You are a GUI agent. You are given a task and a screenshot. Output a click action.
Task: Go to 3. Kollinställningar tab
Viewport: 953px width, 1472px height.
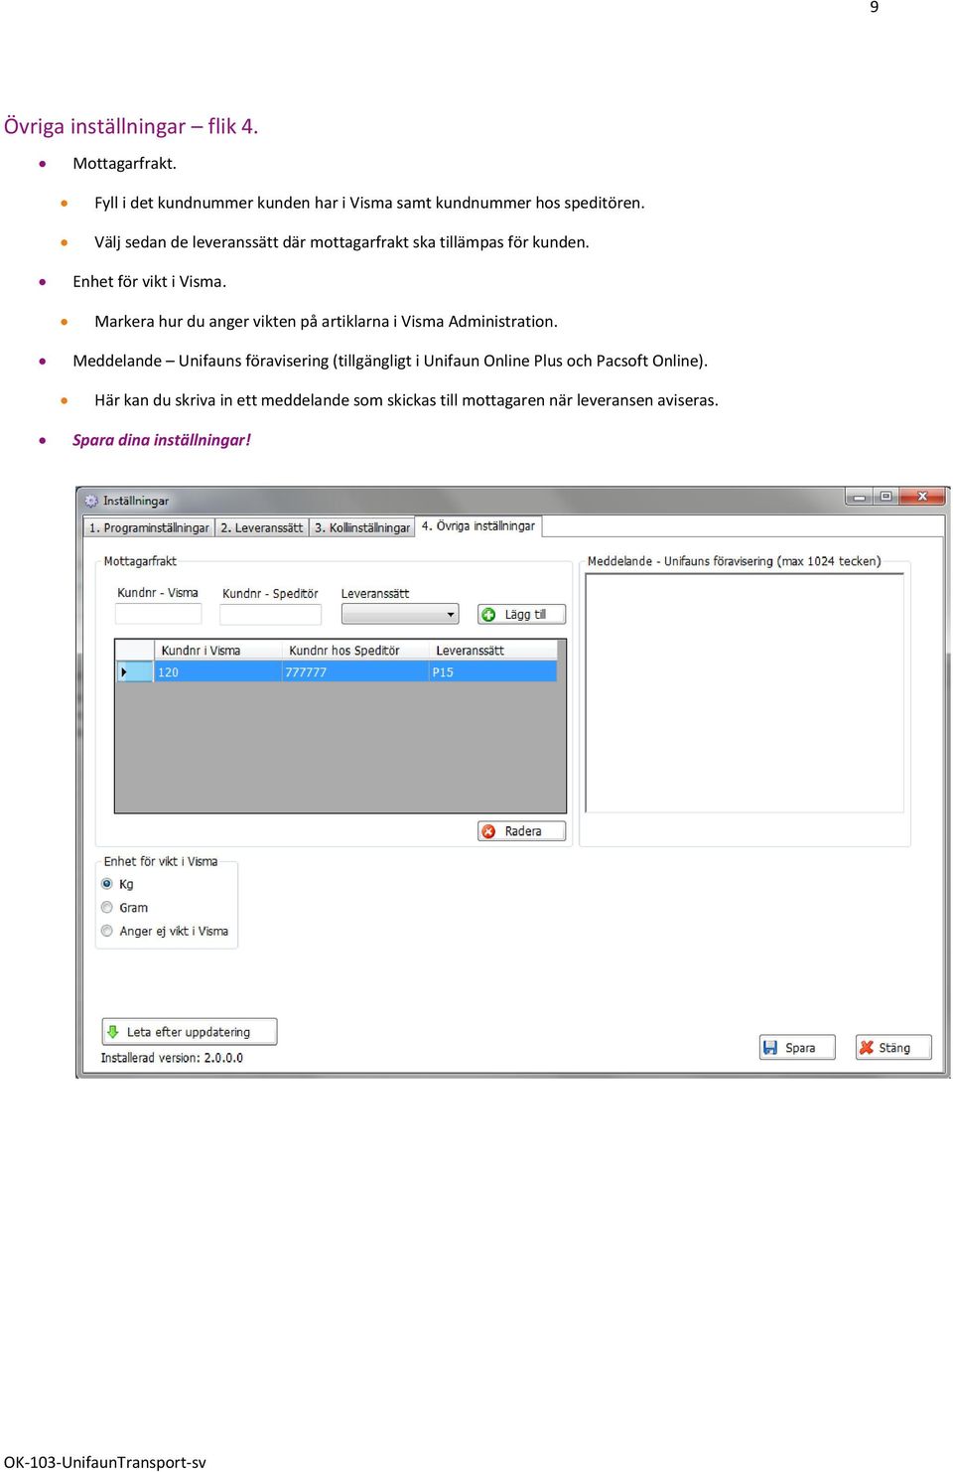coord(361,527)
